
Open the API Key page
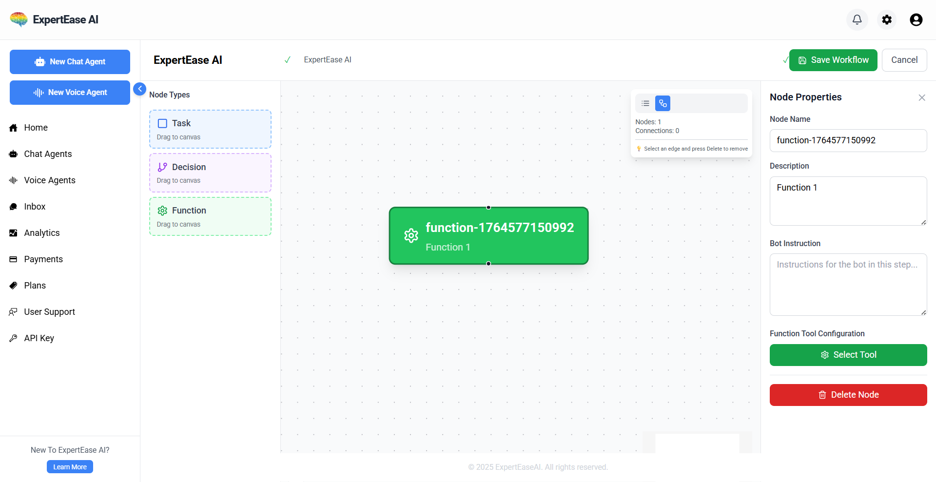coord(39,338)
